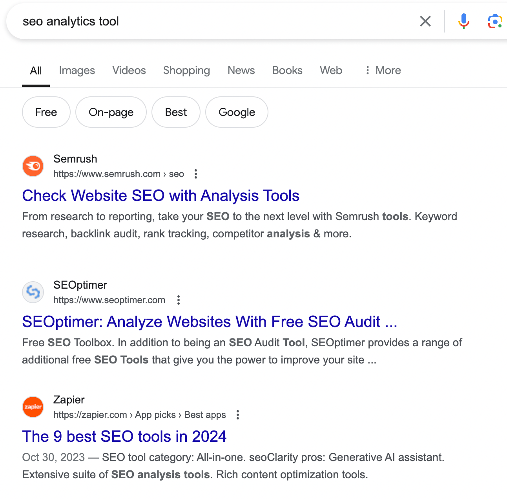
Task: Open three-dot options for Zapier result
Action: (x=238, y=415)
